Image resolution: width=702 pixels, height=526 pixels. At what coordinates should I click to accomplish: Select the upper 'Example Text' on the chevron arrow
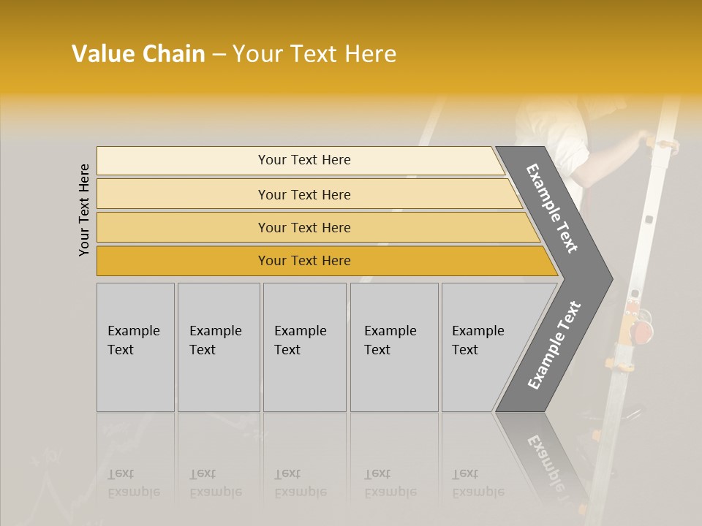[x=551, y=208]
